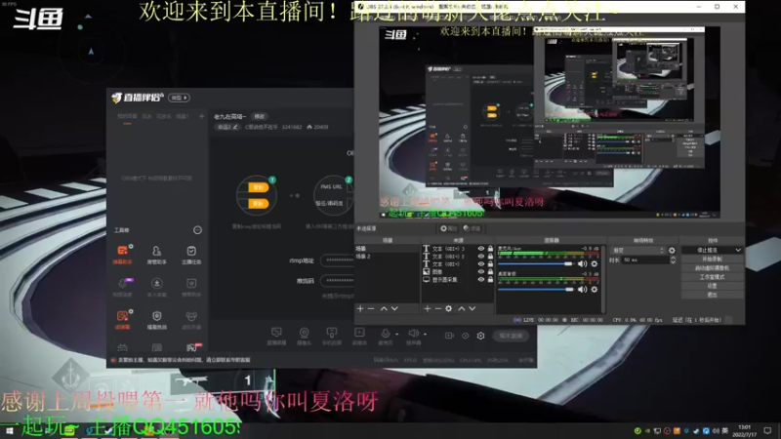Toggle visibility of 文本 (GDI+) source
781x439 pixels.
click(x=481, y=263)
